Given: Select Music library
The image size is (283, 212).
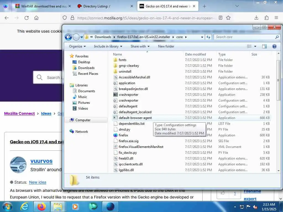Looking at the screenshot, I should coord(82,97).
